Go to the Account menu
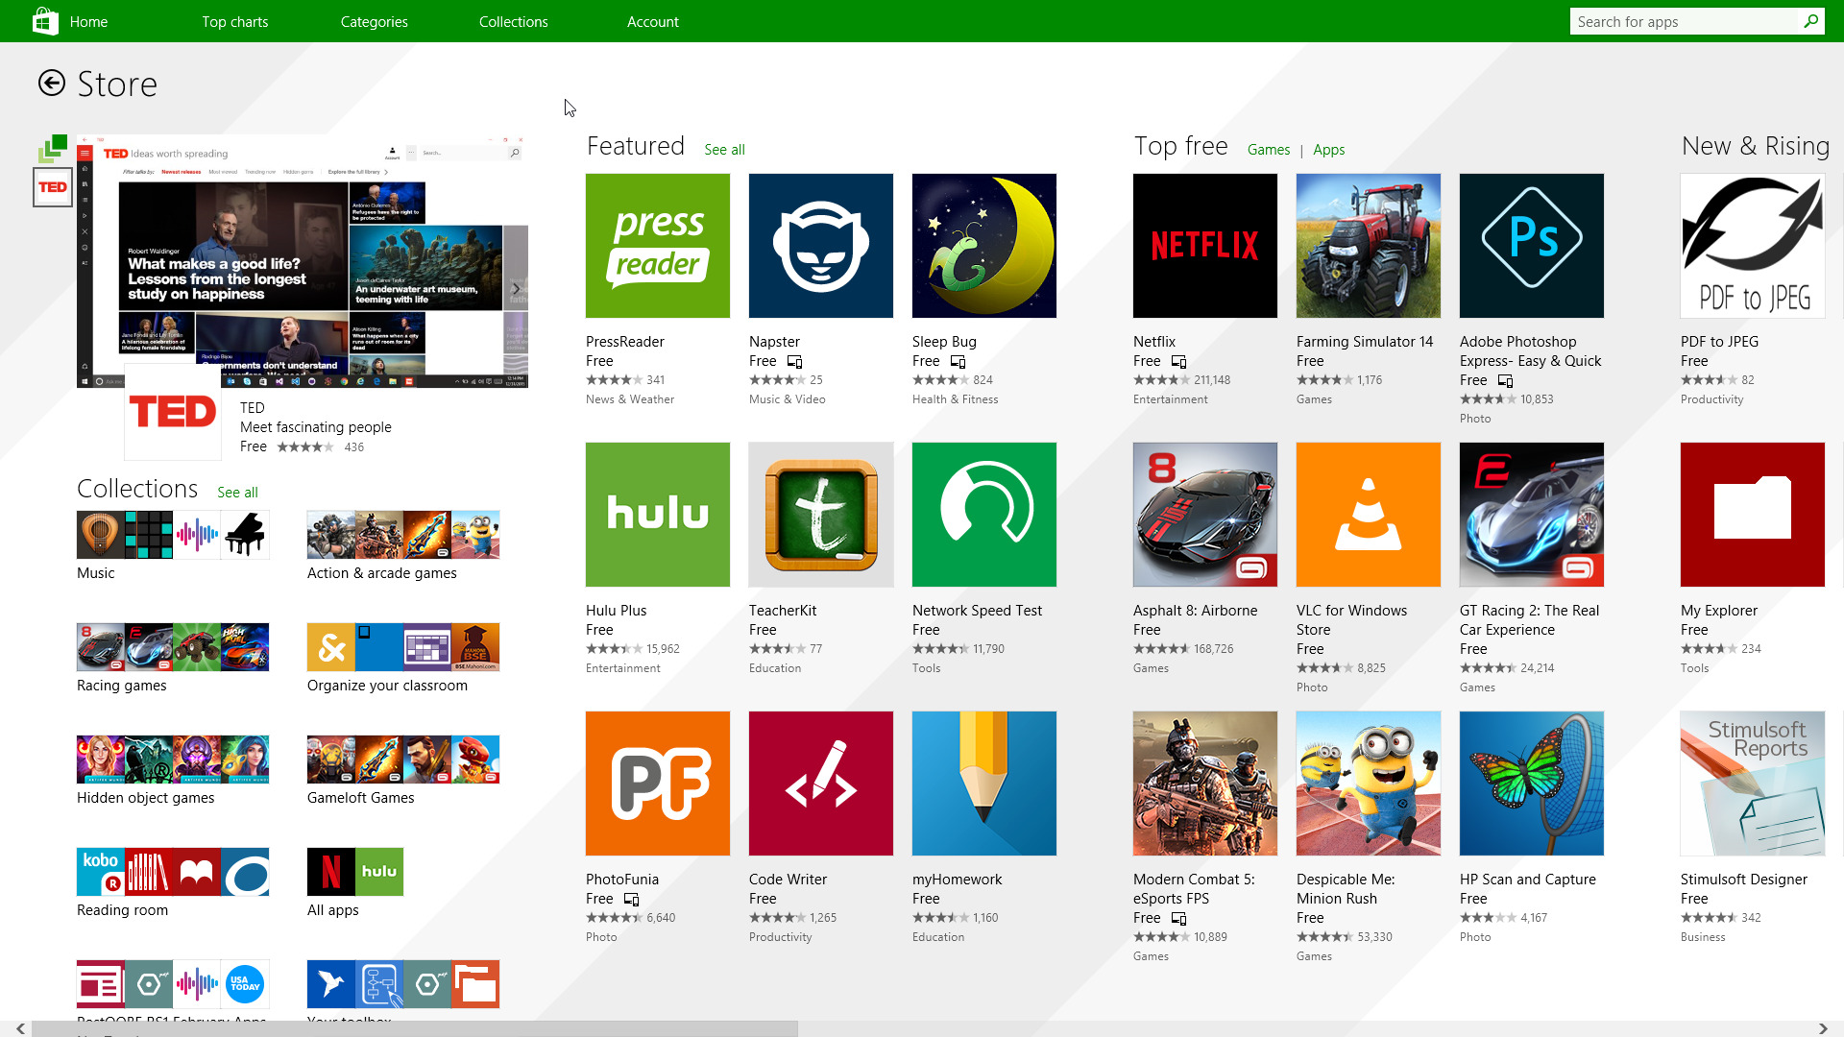The height and width of the screenshot is (1037, 1844). click(652, 21)
